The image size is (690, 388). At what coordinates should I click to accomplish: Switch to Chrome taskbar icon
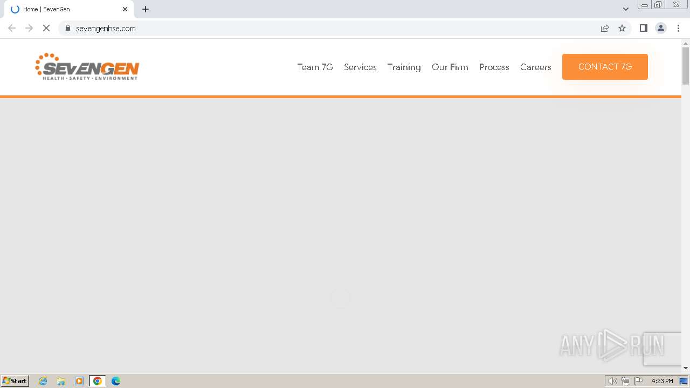point(98,381)
